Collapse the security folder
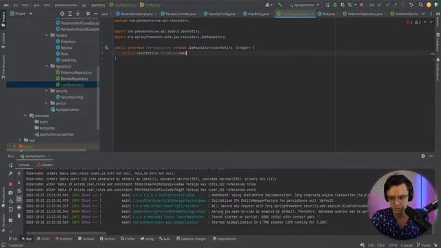The width and height of the screenshot is (441, 248). point(46,91)
